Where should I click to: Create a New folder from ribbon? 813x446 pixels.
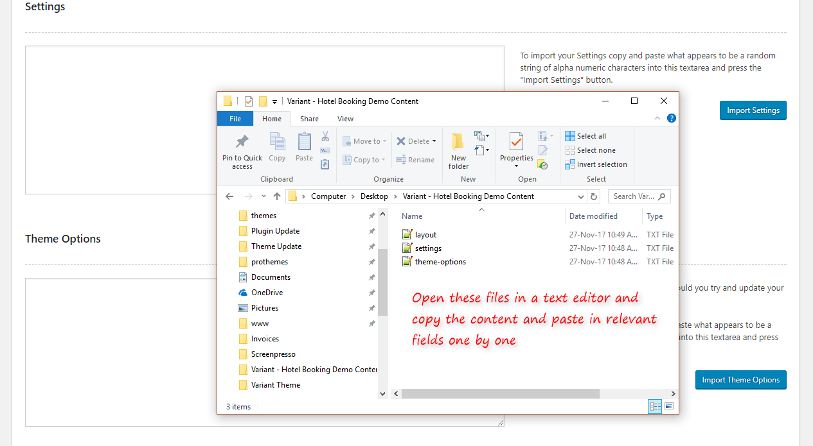[458, 152]
